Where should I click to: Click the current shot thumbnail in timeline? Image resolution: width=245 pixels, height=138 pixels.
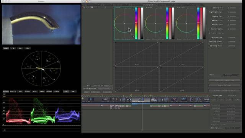(x=140, y=100)
